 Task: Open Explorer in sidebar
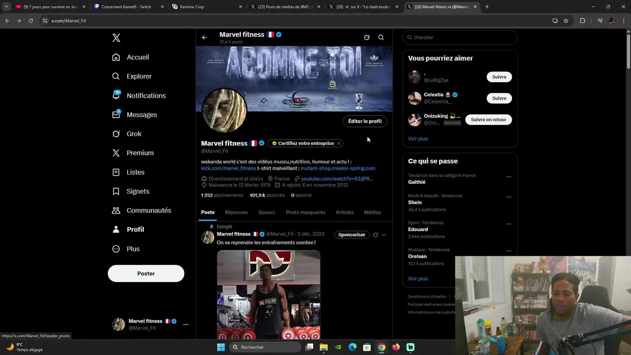coord(132,76)
